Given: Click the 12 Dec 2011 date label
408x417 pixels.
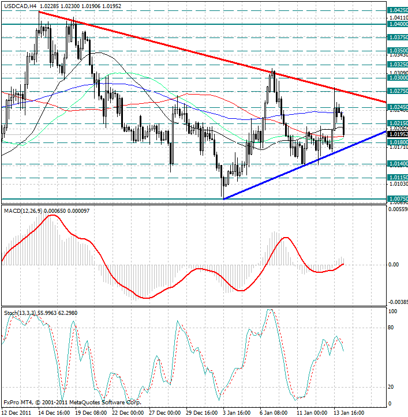Looking at the screenshot, I should (17, 413).
